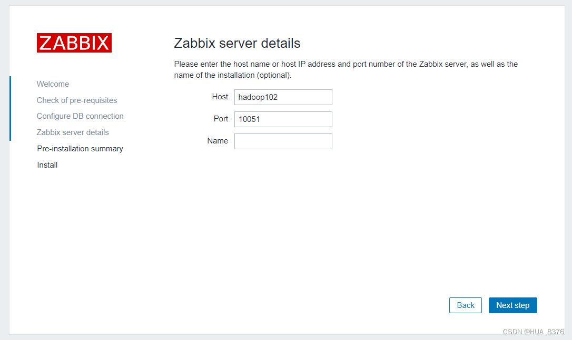Viewport: 572px width, 340px height.
Task: Open the Pre-installation summary step
Action: (80, 148)
